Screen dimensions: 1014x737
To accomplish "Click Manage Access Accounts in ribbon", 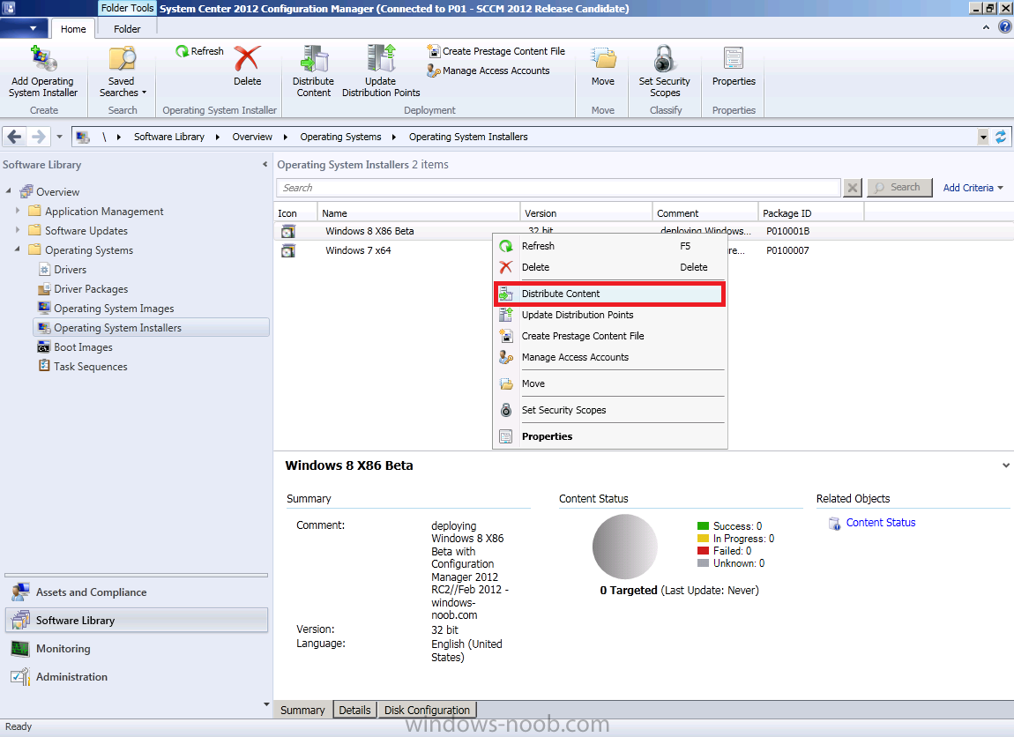I will click(x=488, y=71).
